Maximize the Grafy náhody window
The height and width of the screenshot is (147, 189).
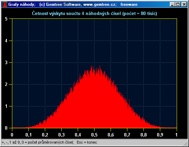tap(178, 4)
